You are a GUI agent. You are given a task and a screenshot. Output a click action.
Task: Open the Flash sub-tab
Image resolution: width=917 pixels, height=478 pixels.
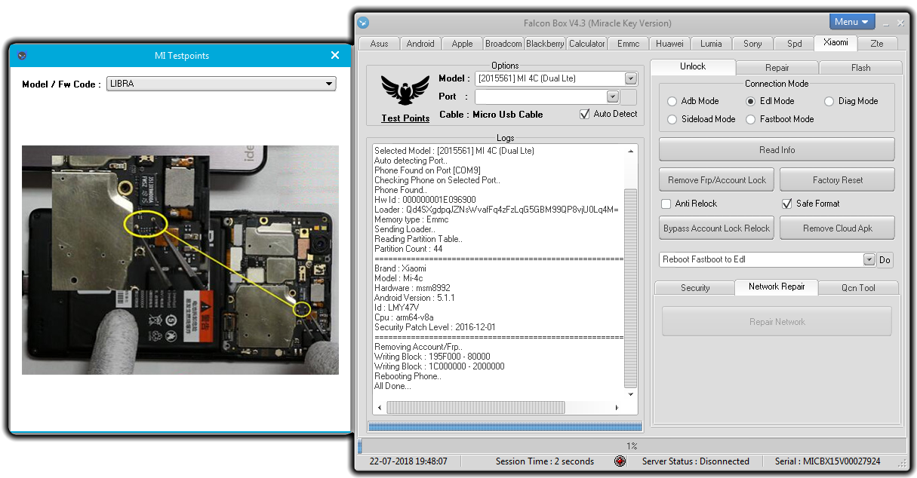tap(860, 68)
